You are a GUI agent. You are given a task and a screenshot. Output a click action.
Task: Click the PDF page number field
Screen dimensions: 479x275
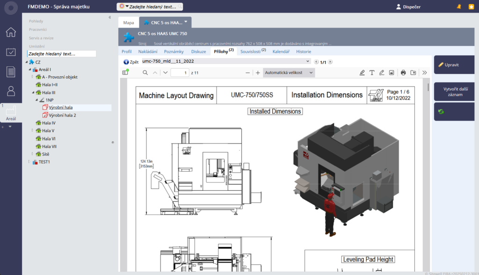pos(180,72)
